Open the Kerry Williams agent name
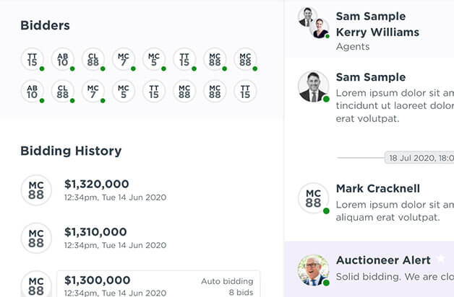Screen dimensions: 454x297 click(x=377, y=32)
